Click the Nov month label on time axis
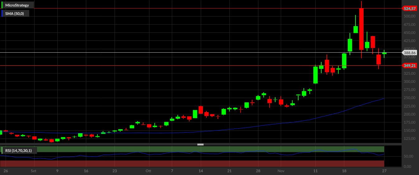The height and width of the screenshot is (175, 419). (281, 171)
